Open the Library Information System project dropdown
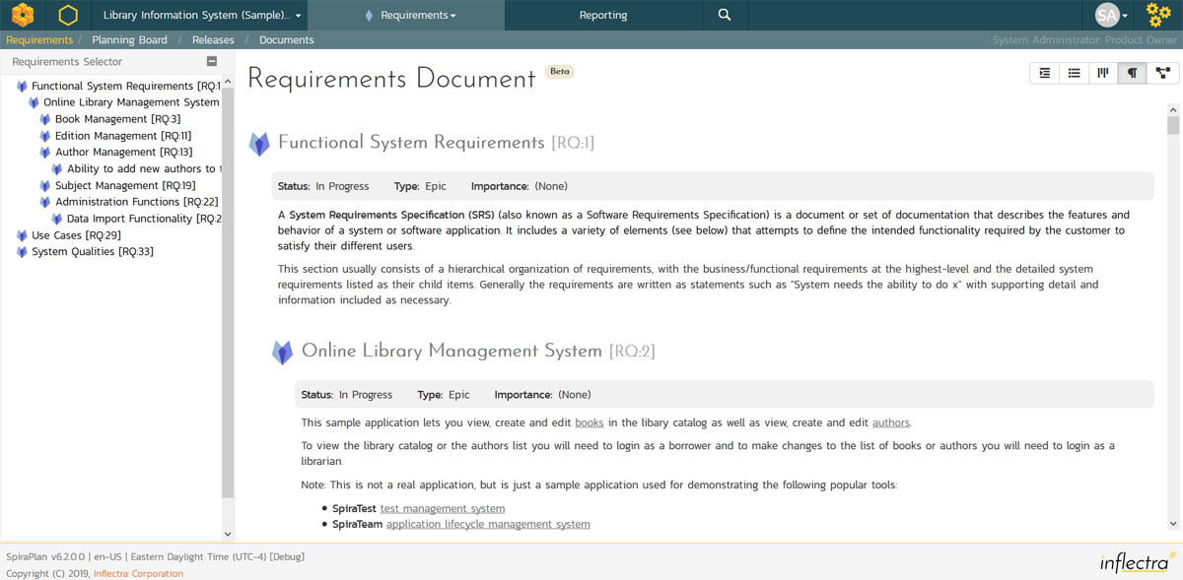The height and width of the screenshot is (580, 1183). tap(202, 15)
